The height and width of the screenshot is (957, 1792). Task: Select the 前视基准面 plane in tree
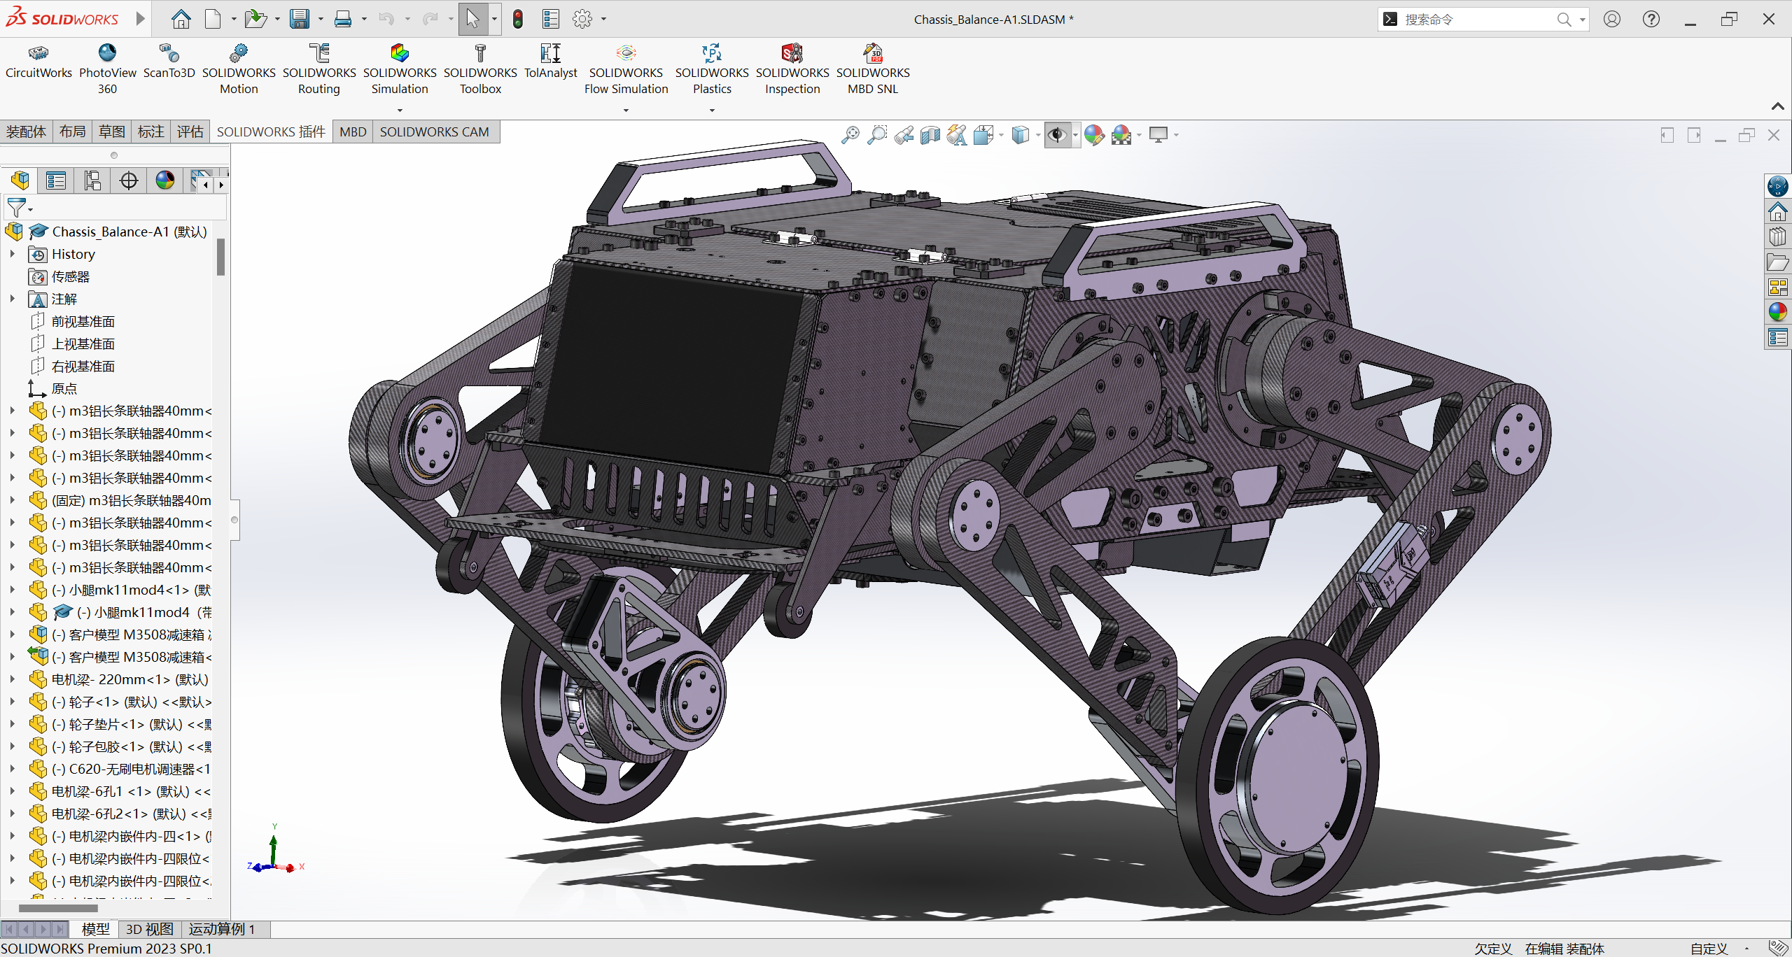[x=83, y=321]
